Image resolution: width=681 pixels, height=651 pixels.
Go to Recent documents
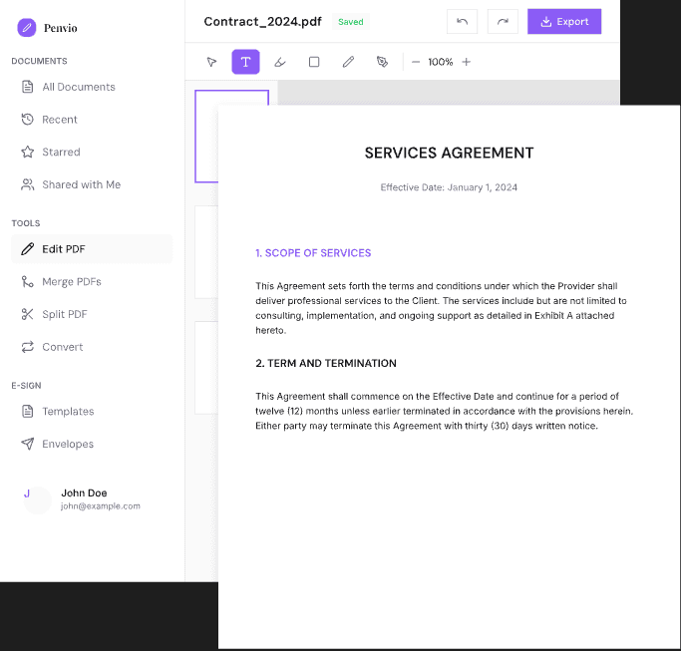(60, 120)
